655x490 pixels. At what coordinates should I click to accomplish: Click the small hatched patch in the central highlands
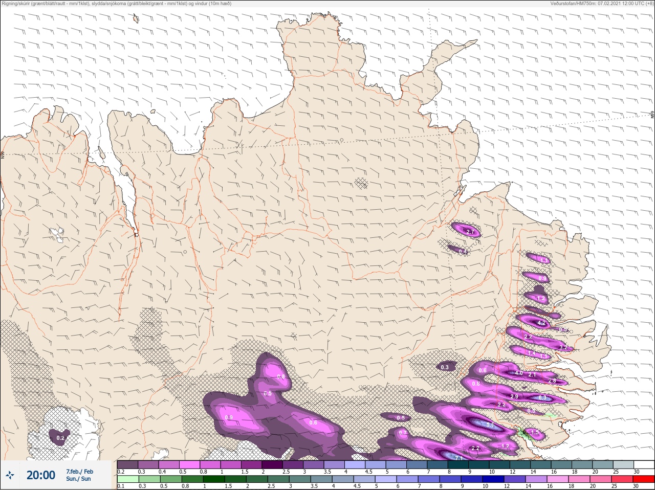tap(362, 183)
